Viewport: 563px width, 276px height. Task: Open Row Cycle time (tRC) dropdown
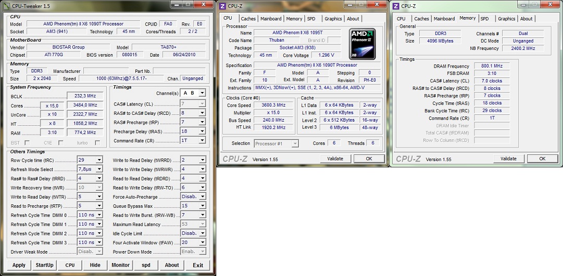[99, 160]
